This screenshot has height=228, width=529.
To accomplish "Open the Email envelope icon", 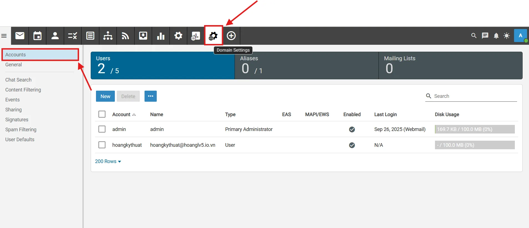I will pyautogui.click(x=20, y=36).
